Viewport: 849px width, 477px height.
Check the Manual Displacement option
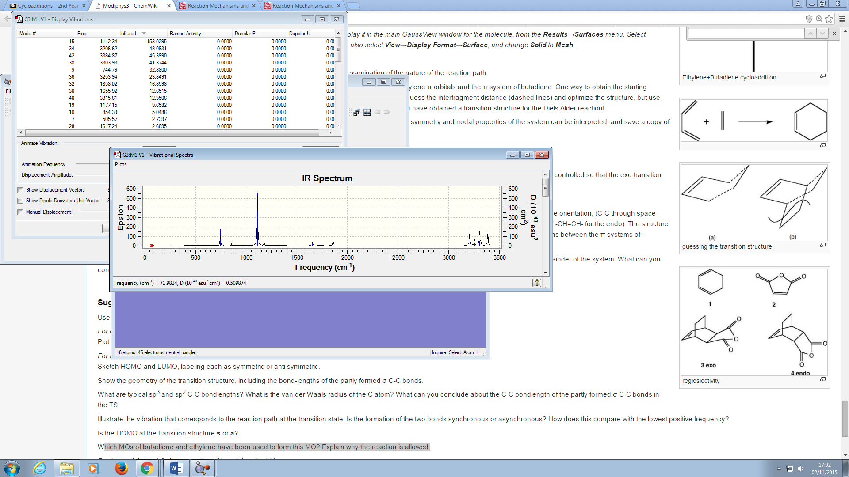click(20, 212)
